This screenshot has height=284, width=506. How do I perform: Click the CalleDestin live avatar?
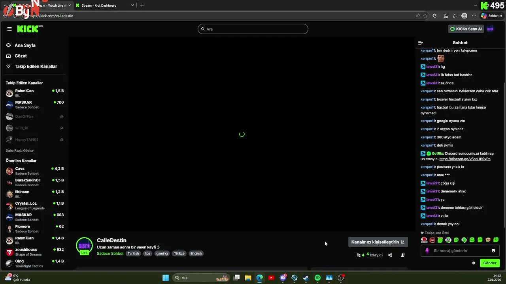tap(84, 246)
